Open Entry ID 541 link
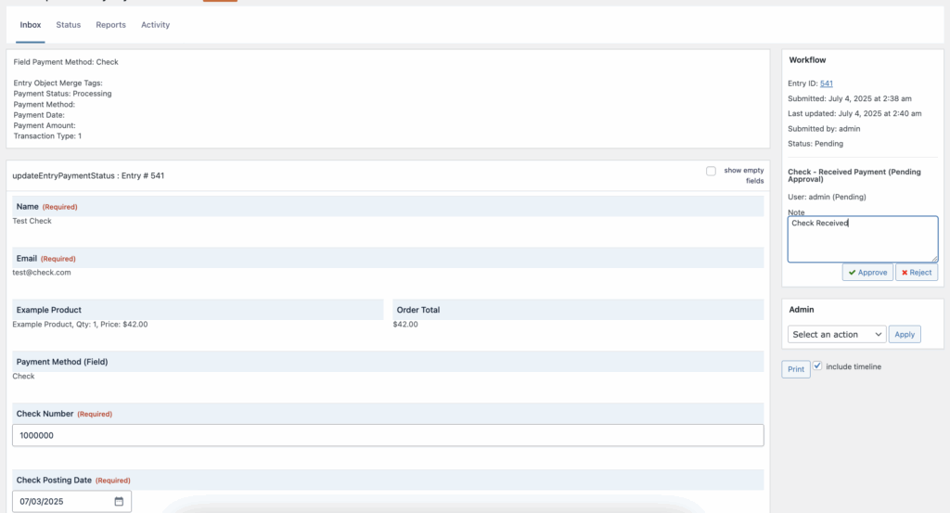Viewport: 950px width, 513px height. coord(826,83)
